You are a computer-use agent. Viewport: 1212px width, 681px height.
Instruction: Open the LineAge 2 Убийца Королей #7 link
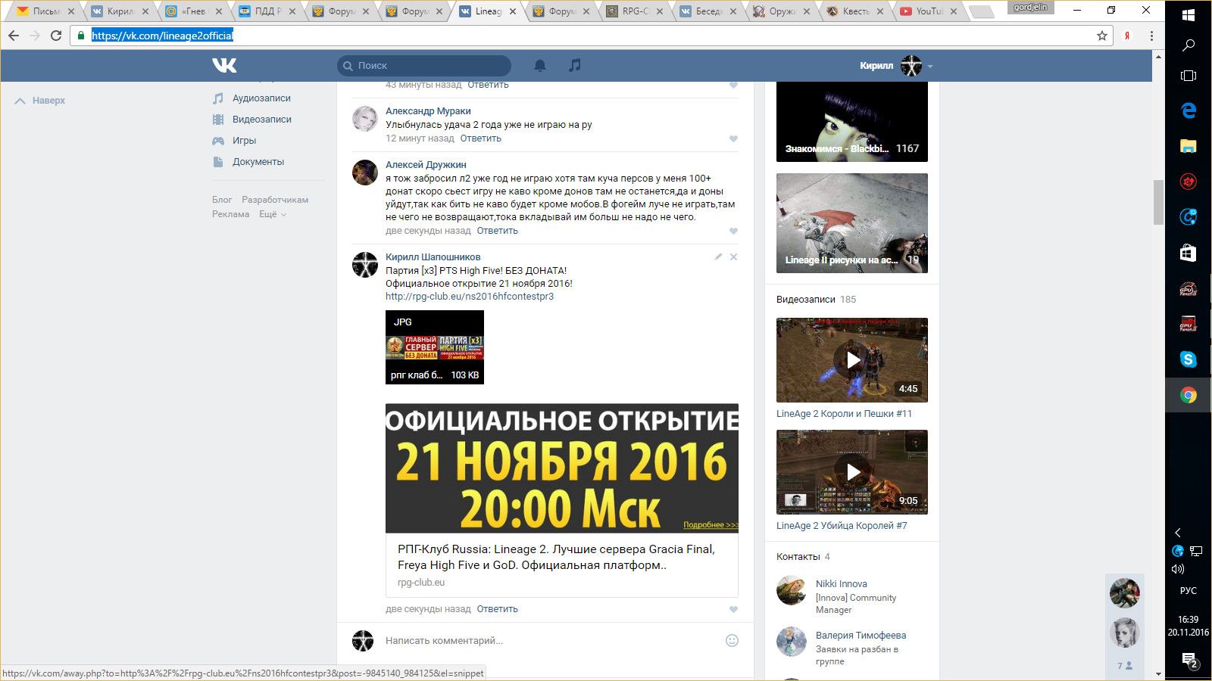[842, 526]
